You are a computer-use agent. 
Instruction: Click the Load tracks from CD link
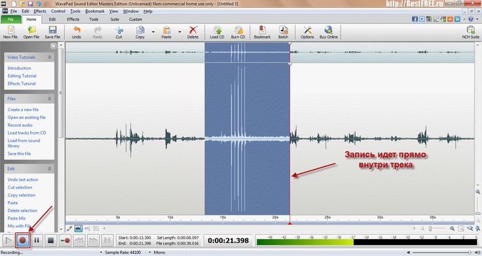click(x=27, y=133)
